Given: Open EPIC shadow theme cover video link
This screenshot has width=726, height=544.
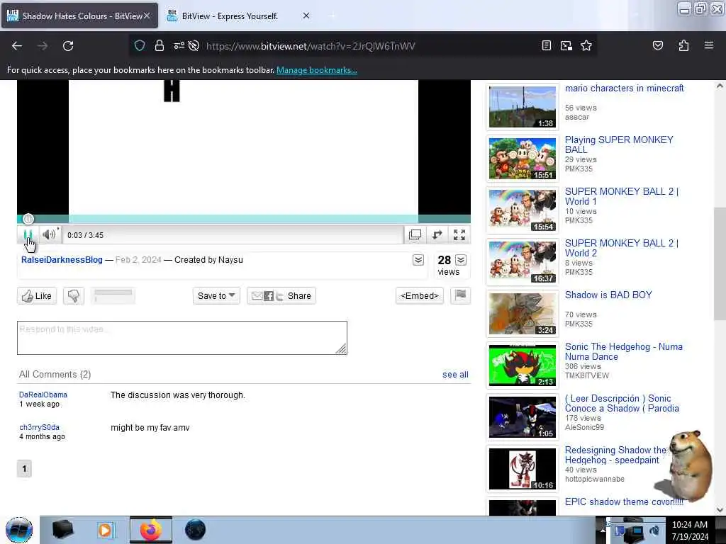Looking at the screenshot, I should tap(624, 501).
